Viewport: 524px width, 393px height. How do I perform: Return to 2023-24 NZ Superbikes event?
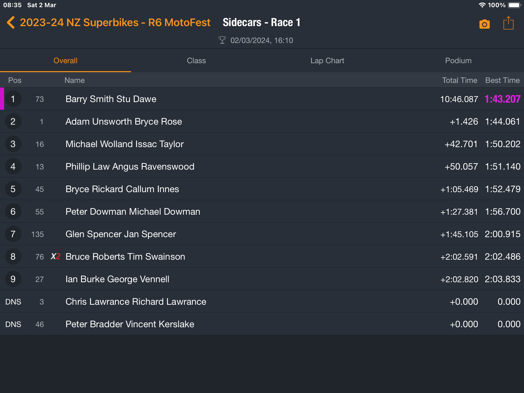[115, 23]
